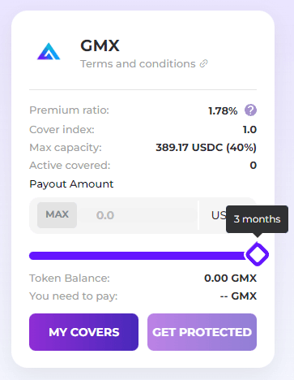Click the MAX payout button
The width and height of the screenshot is (294, 380).
[x=57, y=215]
